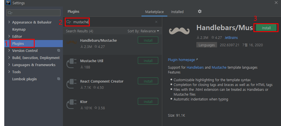
Task: Click the Handlebars/Mustache list item icon
Action: point(72,43)
